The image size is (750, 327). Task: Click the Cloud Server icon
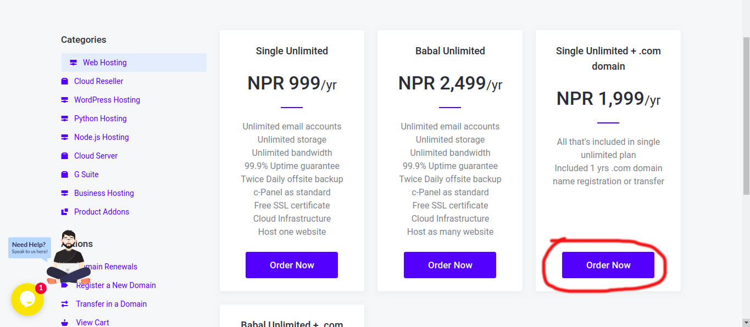click(x=64, y=156)
